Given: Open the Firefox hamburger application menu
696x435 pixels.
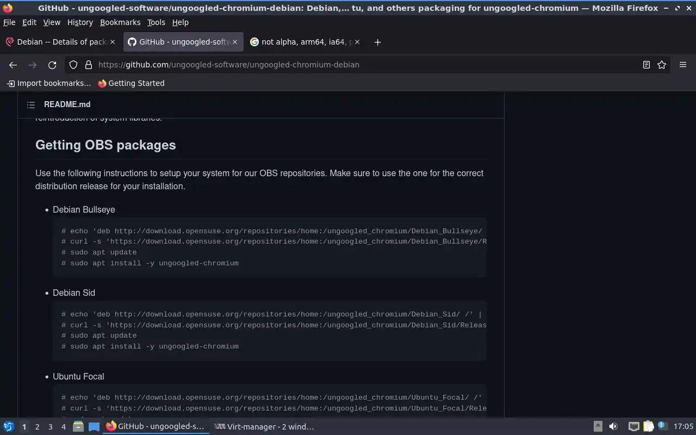Looking at the screenshot, I should pyautogui.click(x=683, y=65).
